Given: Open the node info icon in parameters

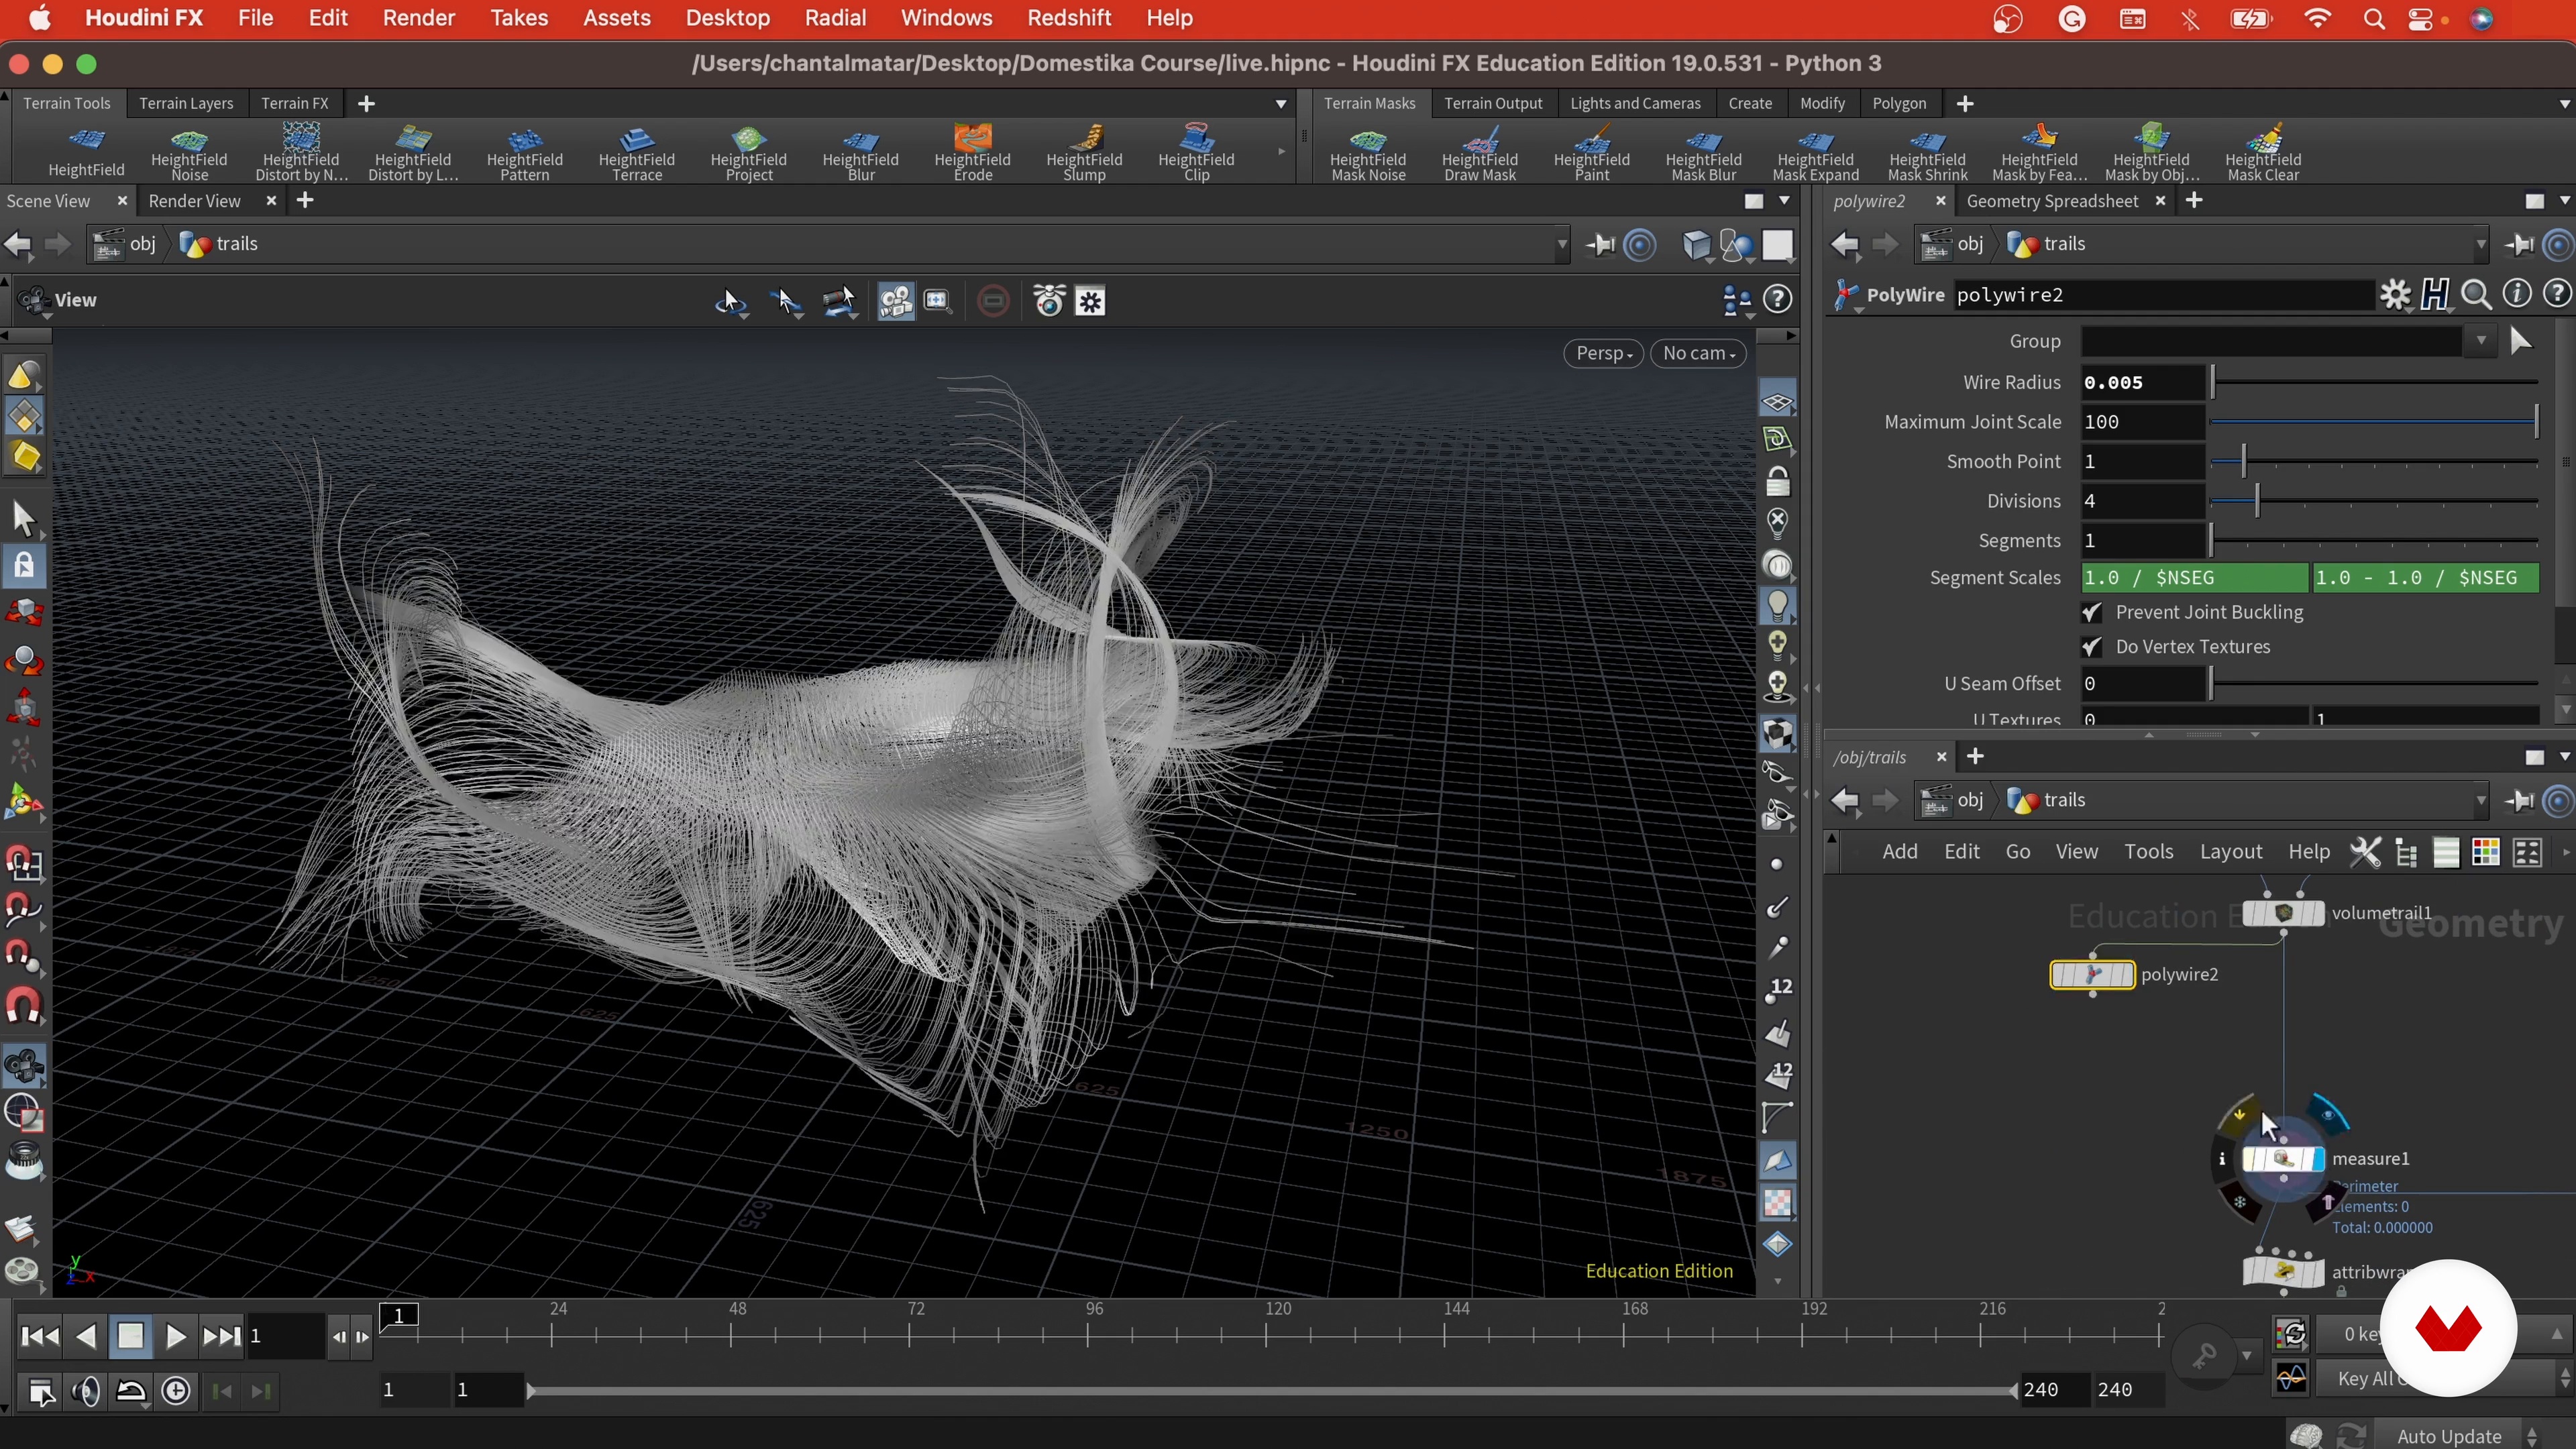Looking at the screenshot, I should coord(2516,295).
